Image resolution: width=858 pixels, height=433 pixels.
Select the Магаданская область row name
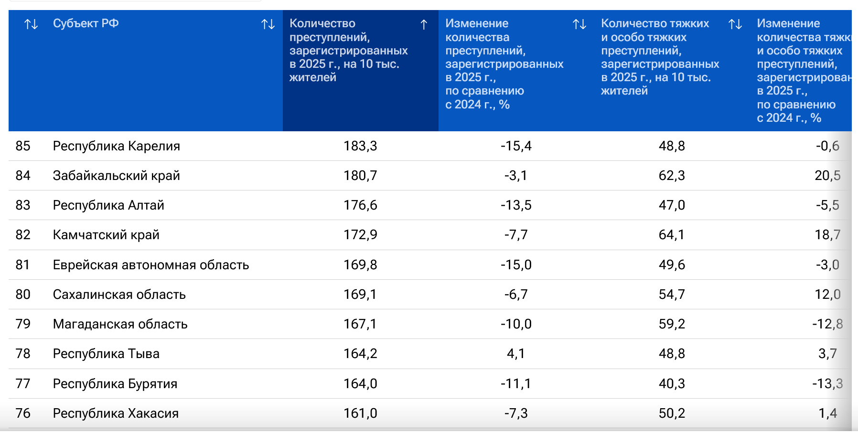(120, 324)
